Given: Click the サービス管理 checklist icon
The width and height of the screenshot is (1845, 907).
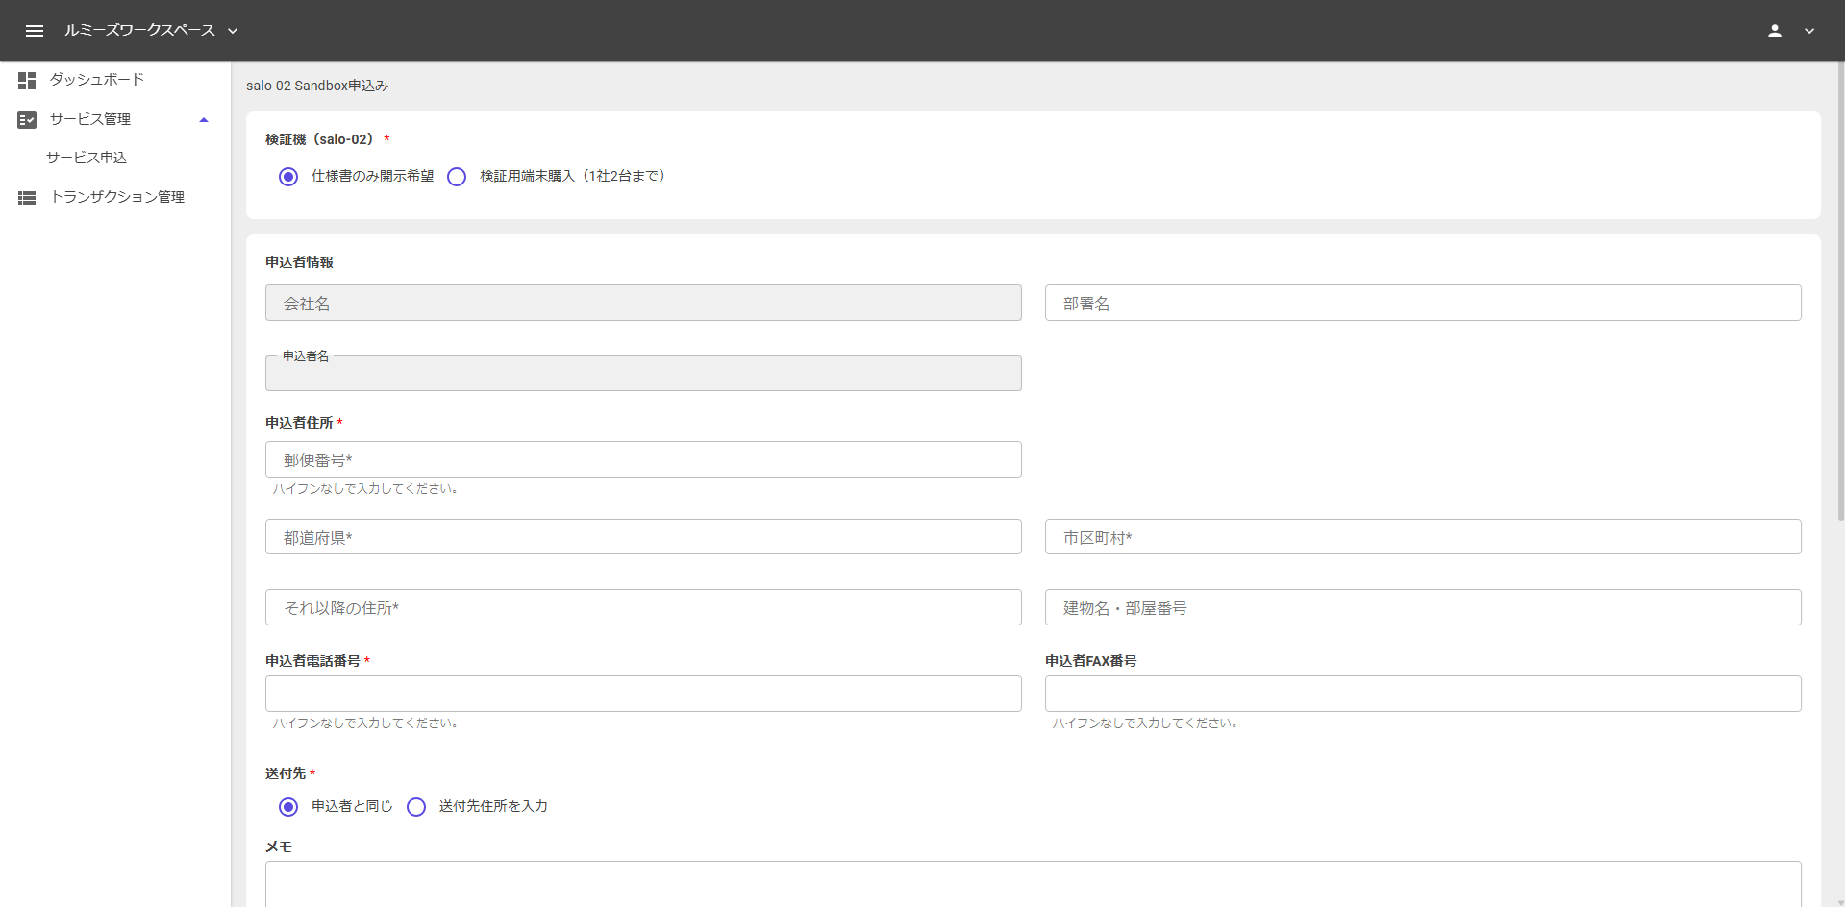Looking at the screenshot, I should 27,120.
